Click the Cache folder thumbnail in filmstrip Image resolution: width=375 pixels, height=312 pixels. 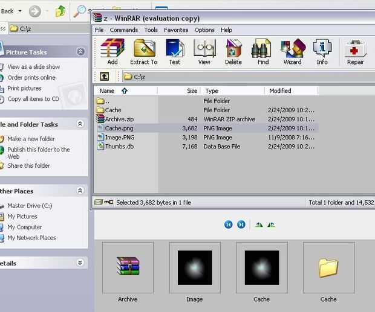point(328,267)
